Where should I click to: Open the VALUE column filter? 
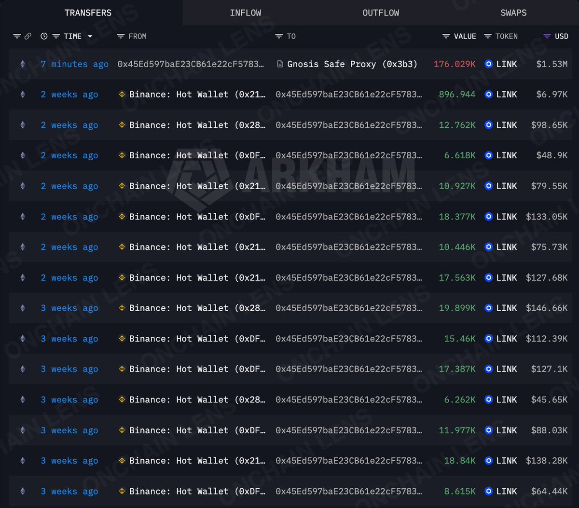click(446, 36)
